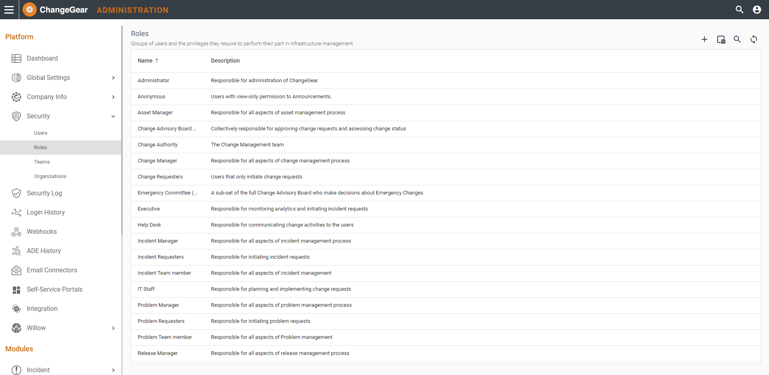Select the Webhooks sidebar icon
Viewport: 769px width, 375px height.
[x=16, y=231]
